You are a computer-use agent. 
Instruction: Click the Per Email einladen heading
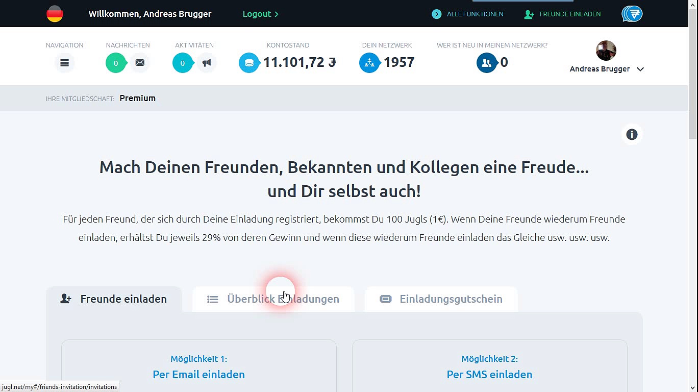(198, 374)
